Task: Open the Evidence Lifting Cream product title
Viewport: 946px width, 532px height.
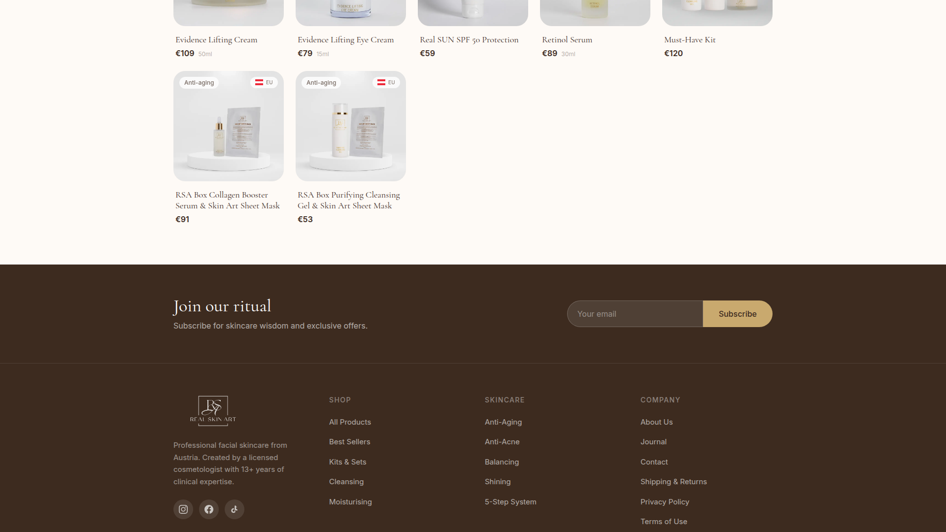Action: 216,40
